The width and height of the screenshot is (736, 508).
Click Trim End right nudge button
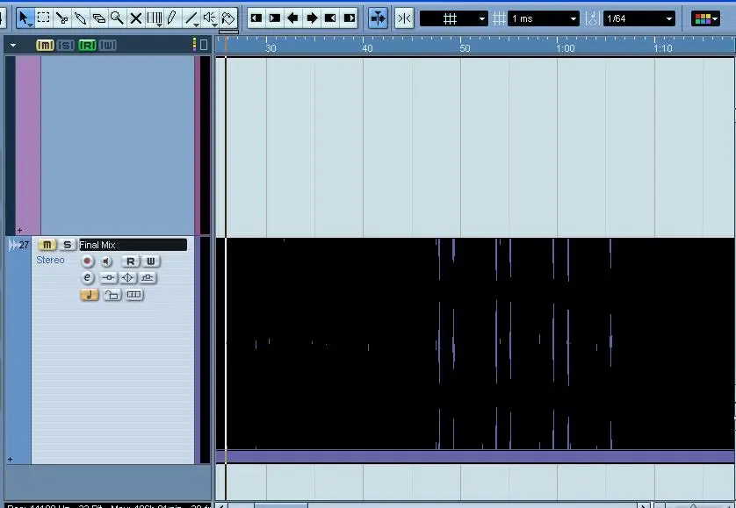click(x=350, y=18)
